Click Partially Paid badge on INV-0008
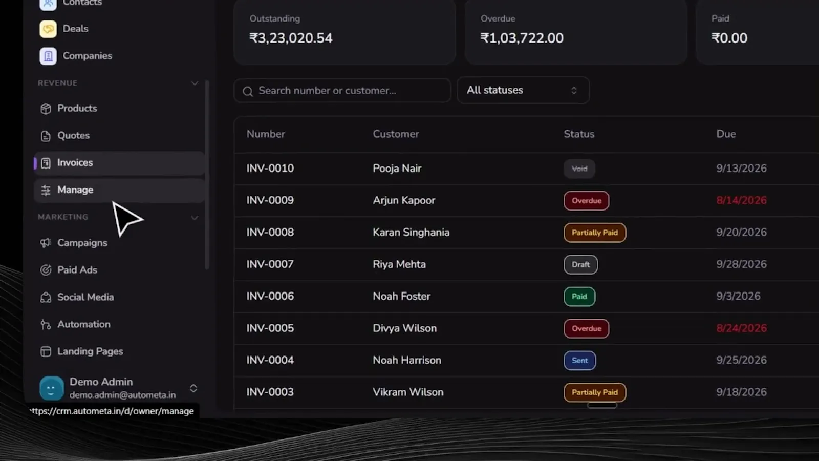819x461 pixels. [595, 233]
